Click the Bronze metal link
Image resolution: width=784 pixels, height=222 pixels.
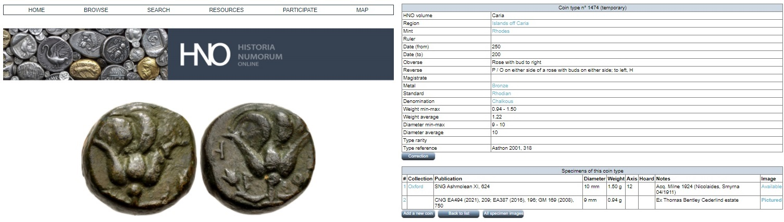[x=500, y=86]
